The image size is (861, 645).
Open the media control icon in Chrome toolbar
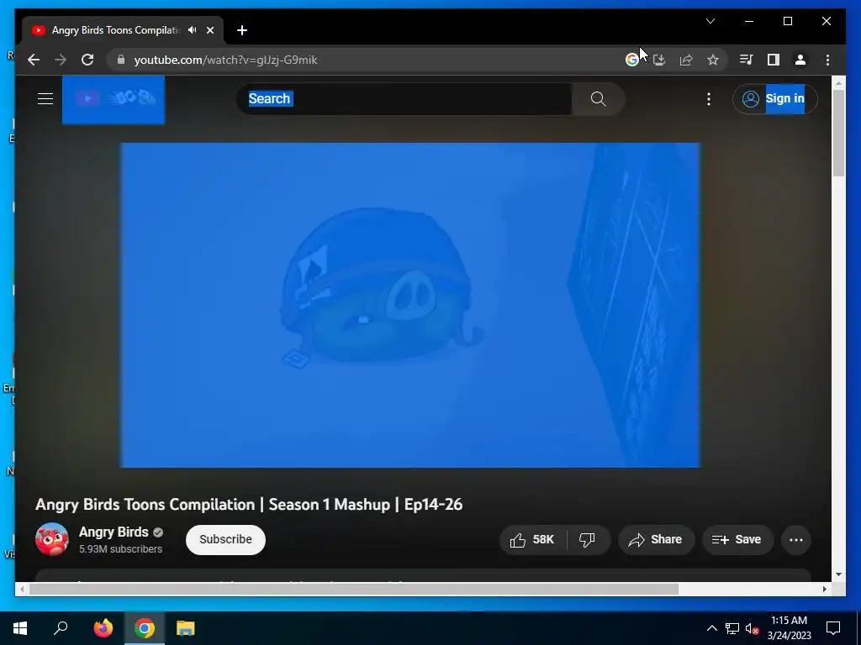747,60
